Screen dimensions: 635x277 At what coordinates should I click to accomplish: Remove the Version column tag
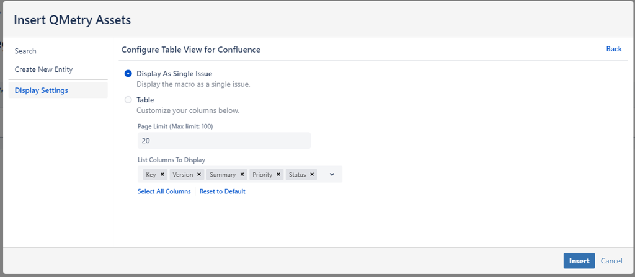coord(199,175)
